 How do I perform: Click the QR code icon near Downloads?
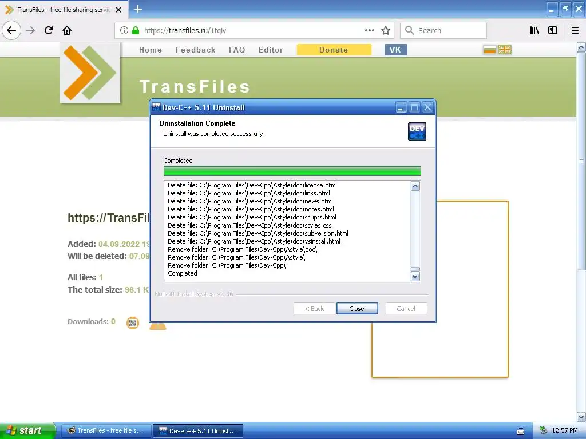[x=133, y=322]
